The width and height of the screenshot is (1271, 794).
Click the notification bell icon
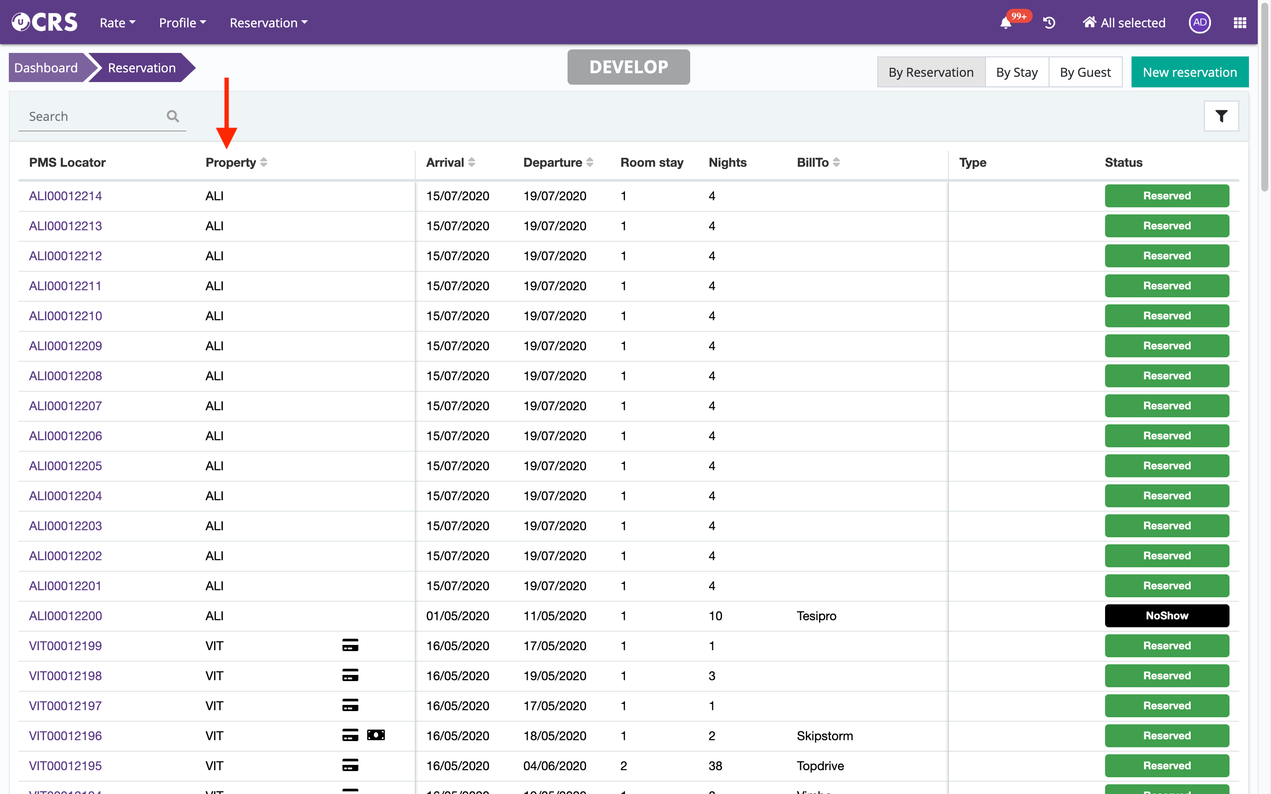click(1006, 23)
